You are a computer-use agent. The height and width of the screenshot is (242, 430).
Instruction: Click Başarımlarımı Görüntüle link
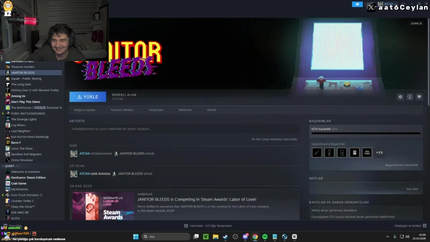pyautogui.click(x=401, y=165)
